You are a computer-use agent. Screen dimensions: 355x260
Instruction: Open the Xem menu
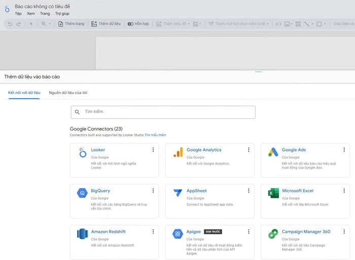[31, 14]
